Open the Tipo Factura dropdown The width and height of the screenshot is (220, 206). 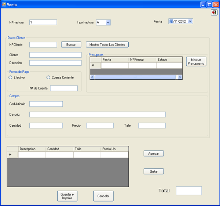click(x=108, y=22)
